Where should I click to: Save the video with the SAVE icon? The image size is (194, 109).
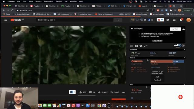115,92
